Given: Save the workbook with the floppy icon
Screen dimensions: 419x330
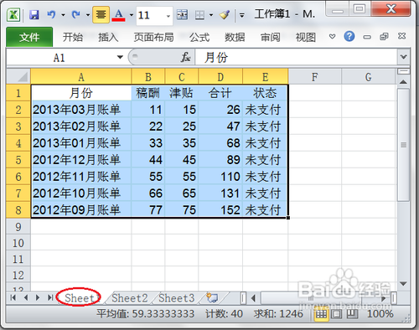Looking at the screenshot, I should pos(34,14).
